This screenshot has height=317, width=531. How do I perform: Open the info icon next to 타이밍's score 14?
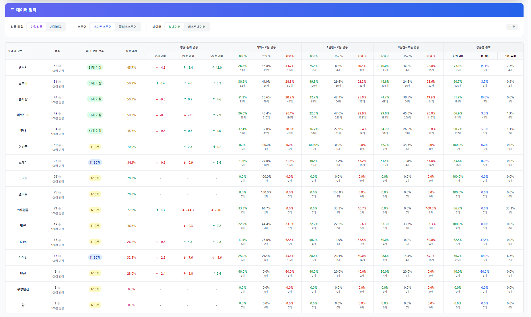point(60,256)
